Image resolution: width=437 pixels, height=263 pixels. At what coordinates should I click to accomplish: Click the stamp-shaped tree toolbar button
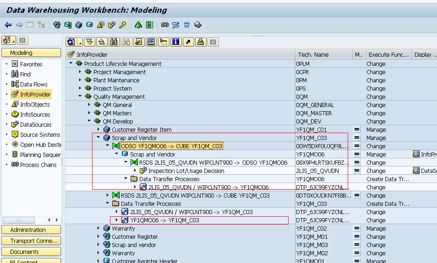201,42
